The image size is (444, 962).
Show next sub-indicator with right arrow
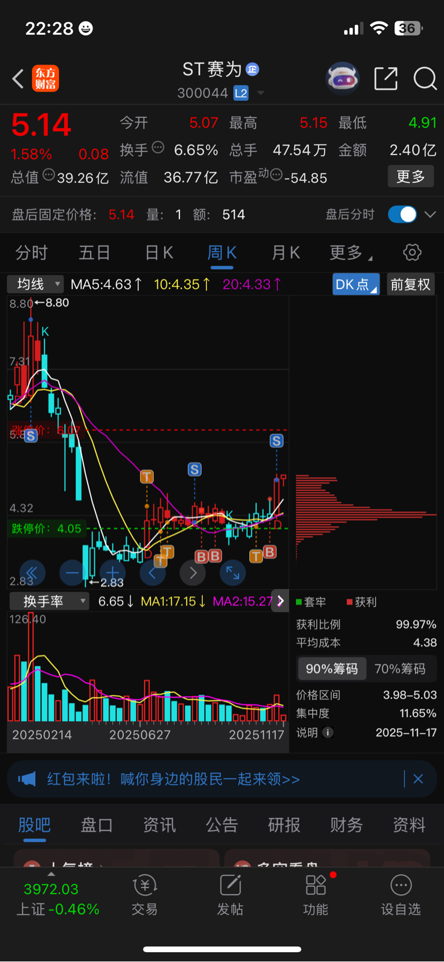tap(280, 601)
